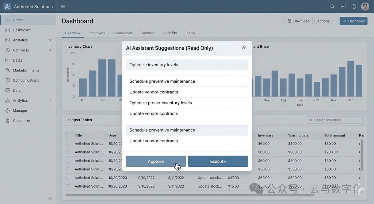
Task: Click the $200.00 Total amount cell
Action: click(331, 152)
